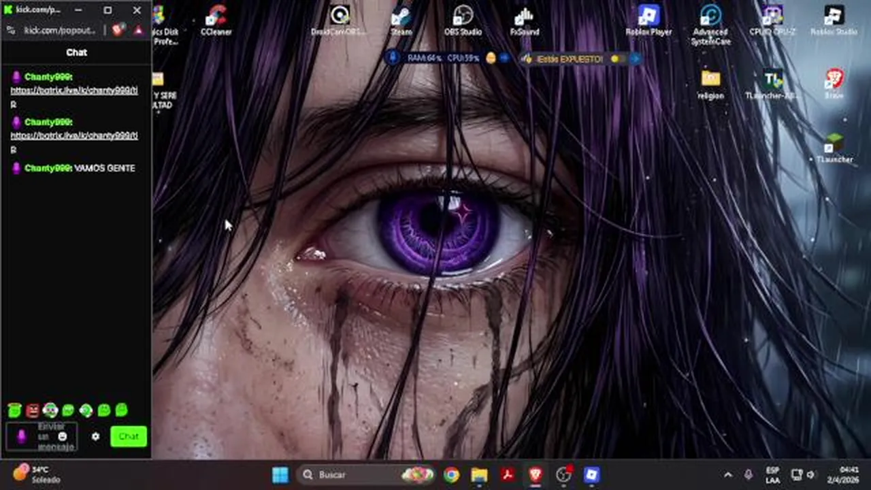Open the OBS Studio desktop icon

pyautogui.click(x=463, y=20)
